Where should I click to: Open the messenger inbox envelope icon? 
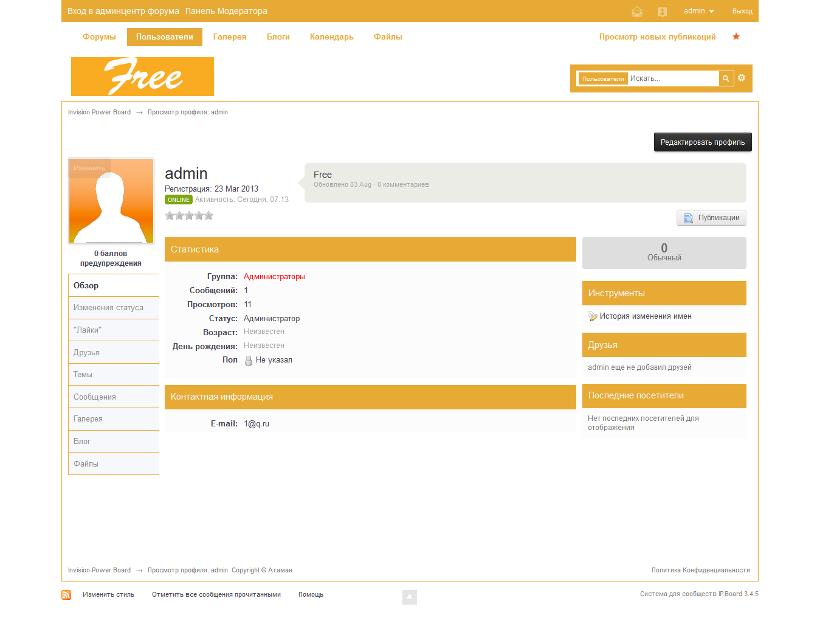tap(636, 12)
